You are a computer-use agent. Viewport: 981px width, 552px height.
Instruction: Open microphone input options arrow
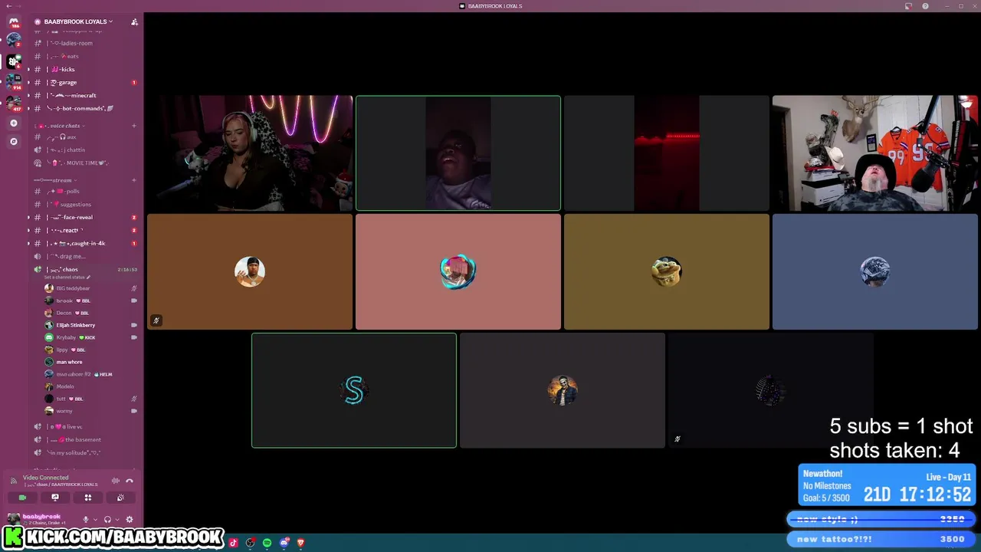tap(94, 519)
